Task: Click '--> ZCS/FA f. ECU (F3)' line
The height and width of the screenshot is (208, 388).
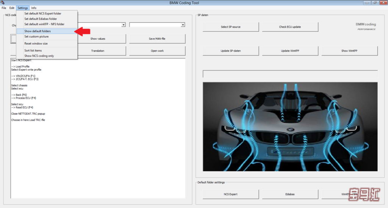Action: 25,79
